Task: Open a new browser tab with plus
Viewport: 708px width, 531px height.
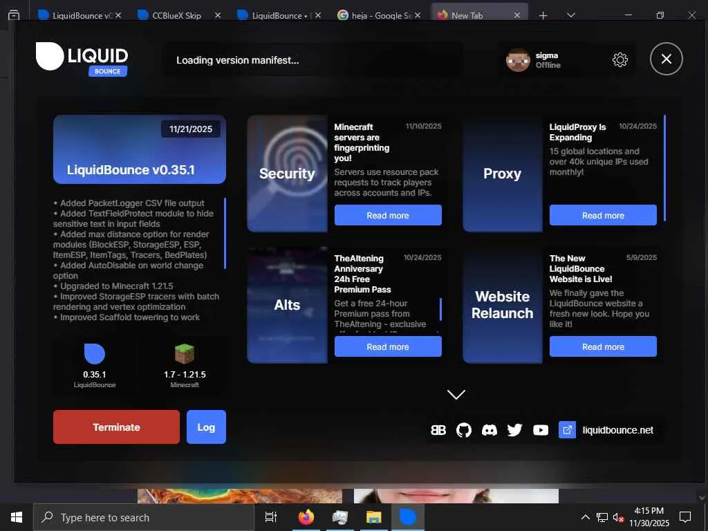Action: pos(543,15)
